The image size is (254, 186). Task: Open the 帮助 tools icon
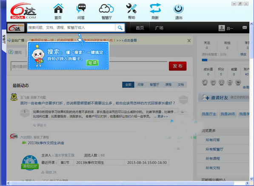[x=131, y=8]
